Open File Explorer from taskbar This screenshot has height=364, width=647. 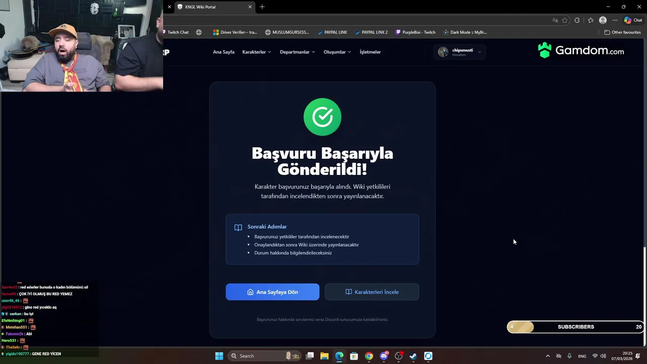[325, 356]
